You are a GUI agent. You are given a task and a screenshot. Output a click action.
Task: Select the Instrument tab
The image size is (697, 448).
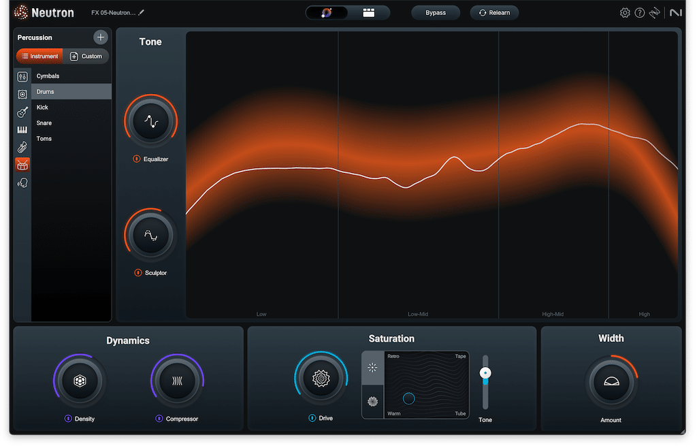[39, 57]
